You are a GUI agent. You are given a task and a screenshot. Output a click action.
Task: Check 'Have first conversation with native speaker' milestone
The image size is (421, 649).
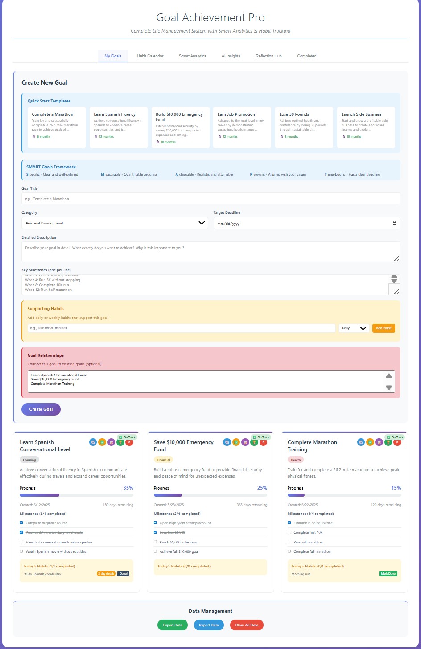click(21, 542)
